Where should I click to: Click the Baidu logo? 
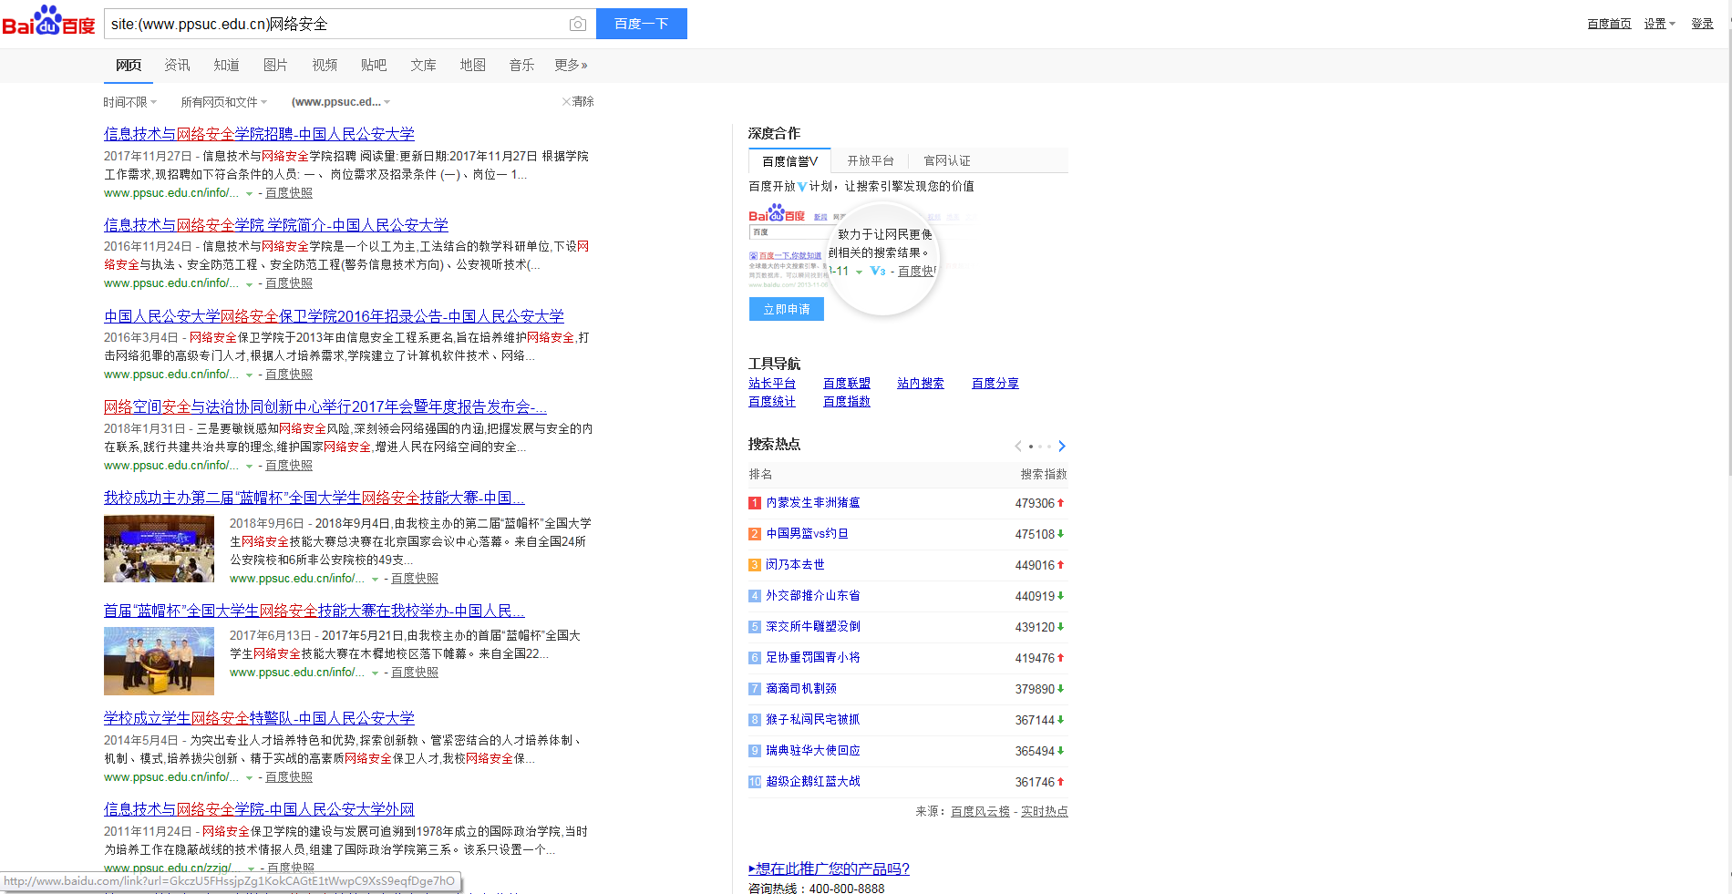click(48, 22)
